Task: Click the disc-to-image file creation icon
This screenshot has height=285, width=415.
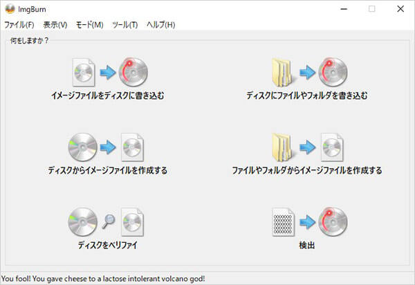Action: point(106,147)
